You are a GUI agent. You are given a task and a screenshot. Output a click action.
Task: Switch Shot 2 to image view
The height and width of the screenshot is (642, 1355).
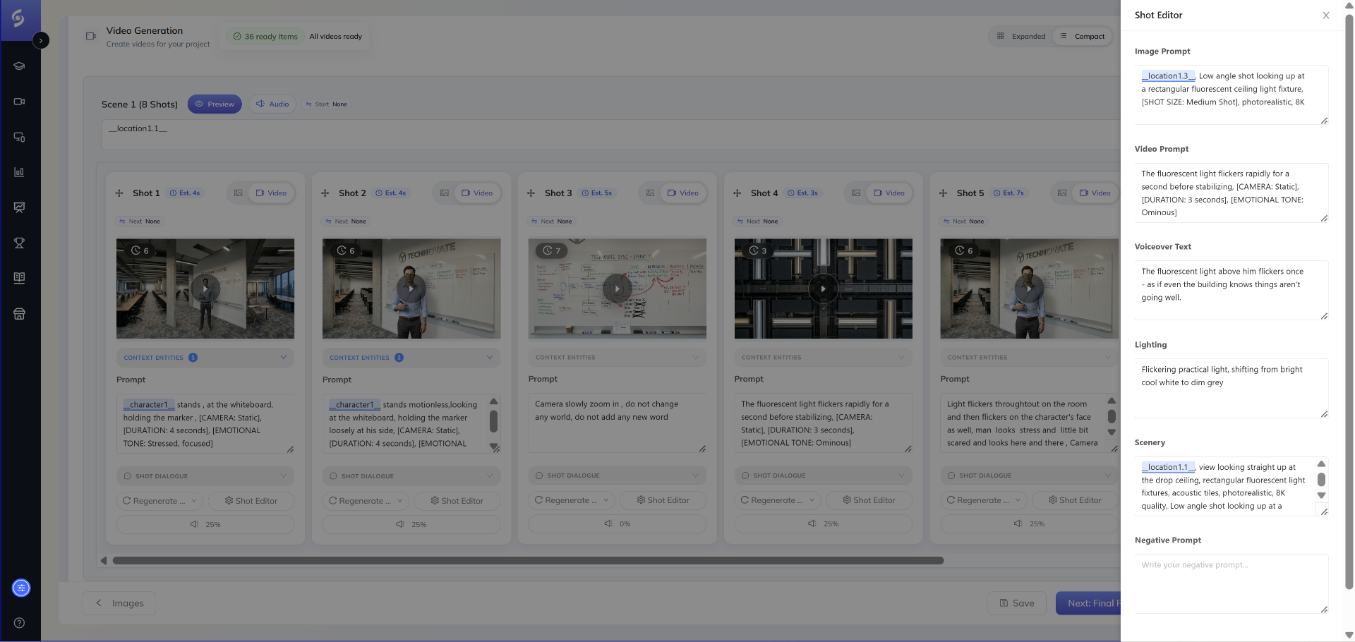445,193
